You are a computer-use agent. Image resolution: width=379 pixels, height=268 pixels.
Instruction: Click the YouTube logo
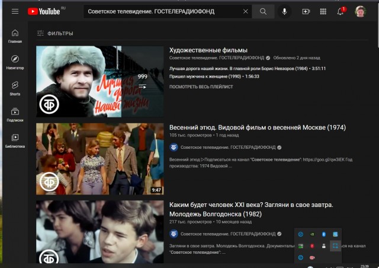44,11
